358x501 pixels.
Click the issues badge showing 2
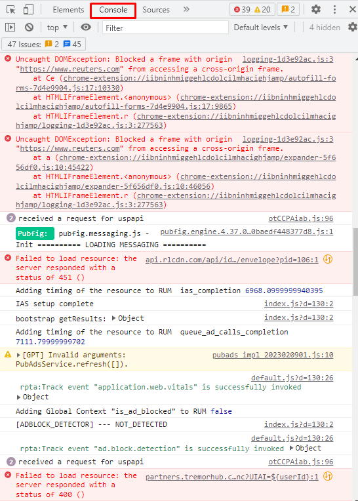point(288,10)
